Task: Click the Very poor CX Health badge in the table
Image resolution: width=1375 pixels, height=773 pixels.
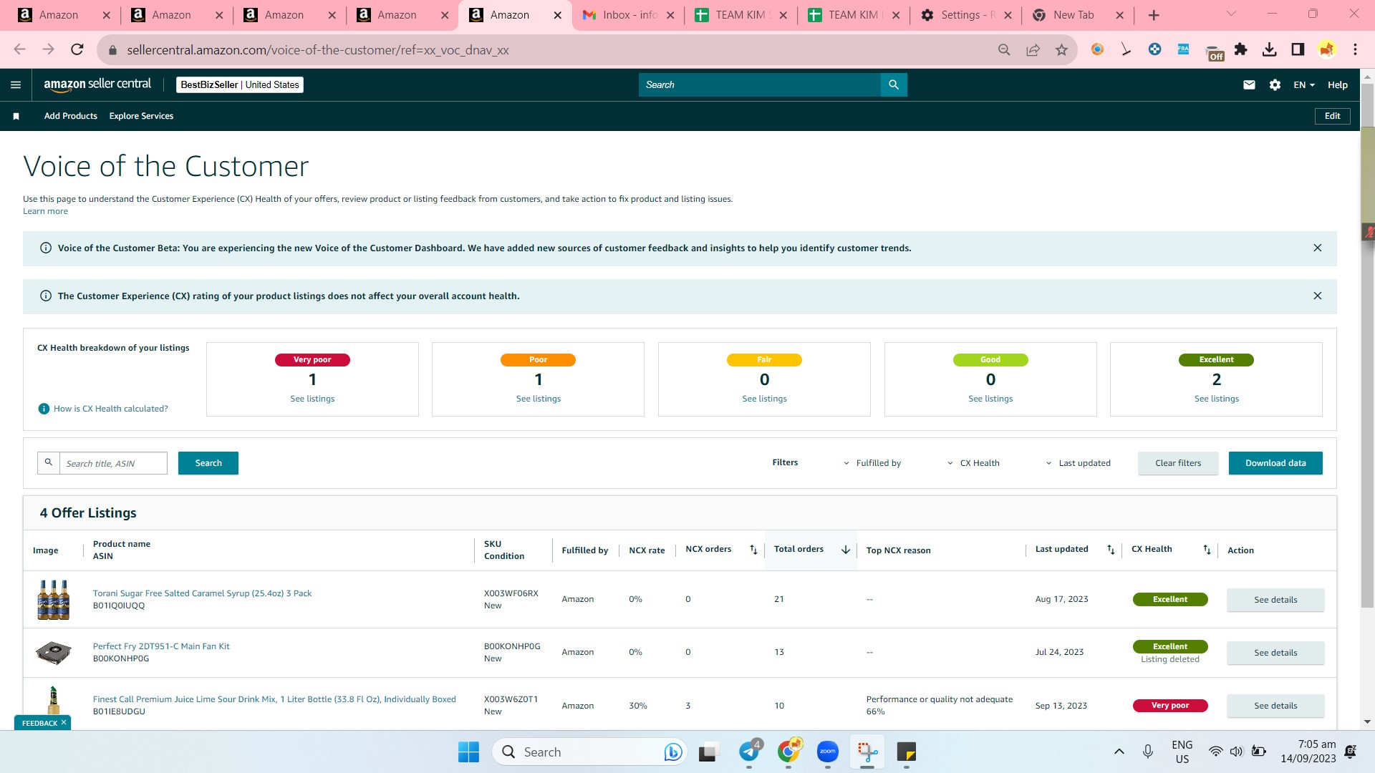Action: pos(1170,706)
